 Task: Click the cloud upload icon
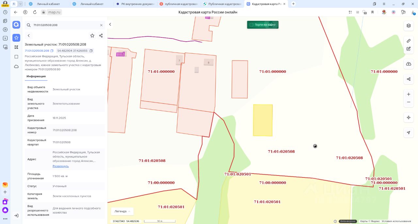(409, 64)
